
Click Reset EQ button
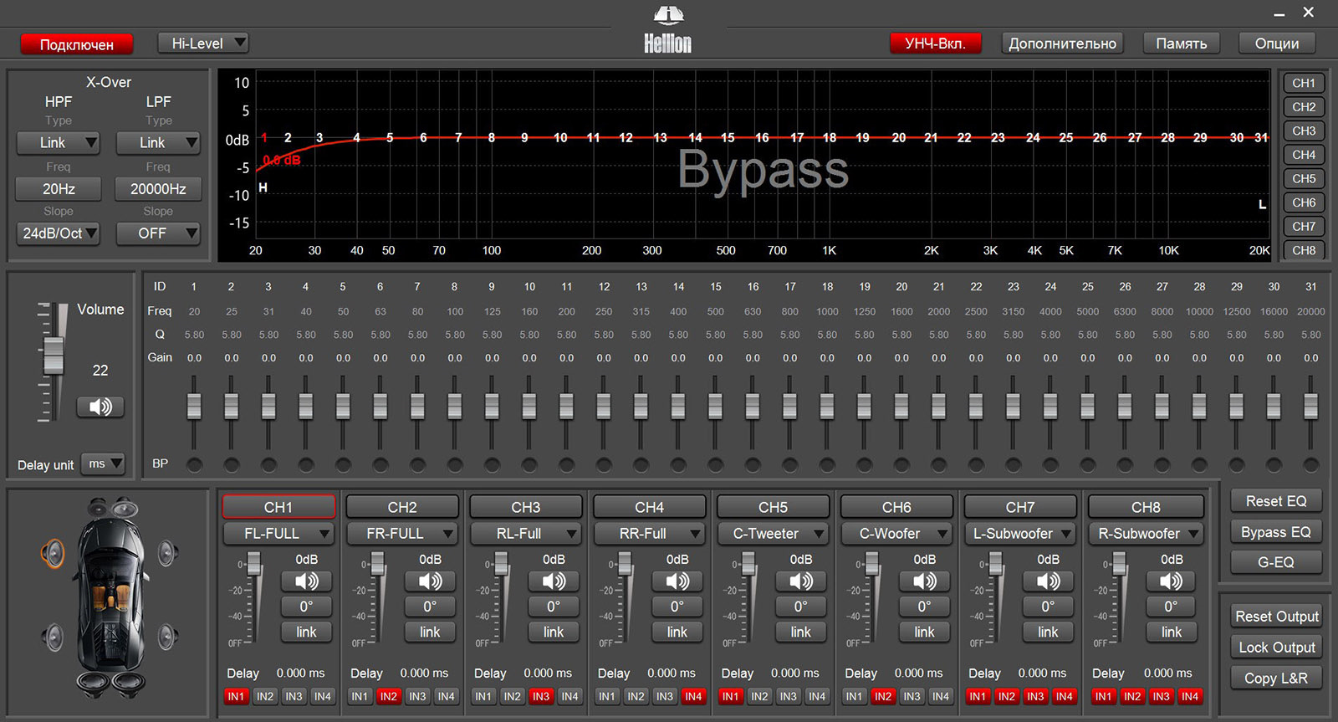(1276, 501)
